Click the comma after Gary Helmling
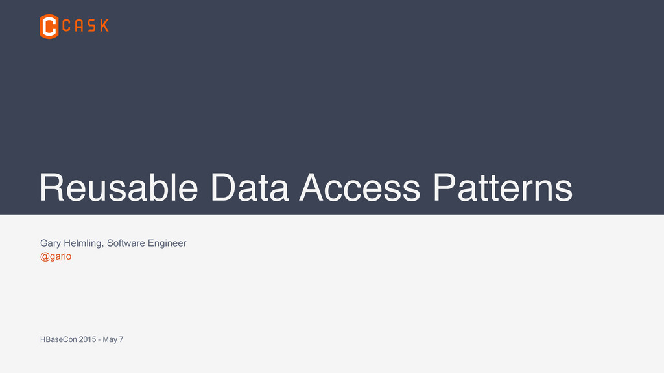Image resolution: width=664 pixels, height=373 pixels. point(102,247)
